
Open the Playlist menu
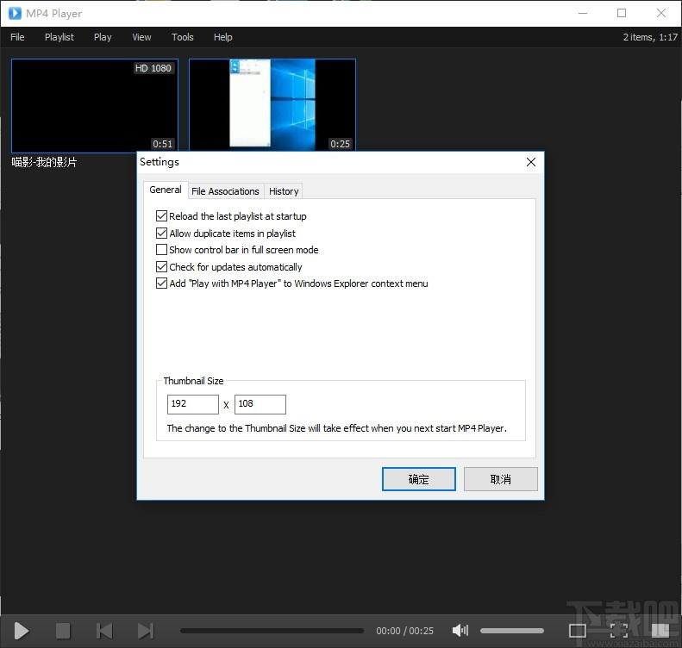click(x=59, y=37)
